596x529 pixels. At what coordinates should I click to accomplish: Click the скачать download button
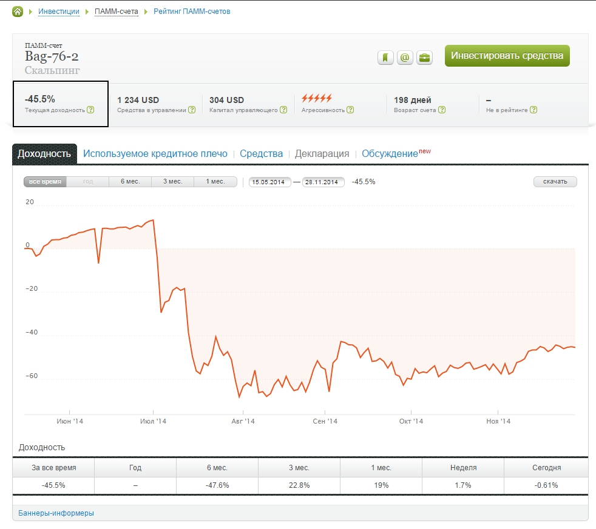coord(555,182)
